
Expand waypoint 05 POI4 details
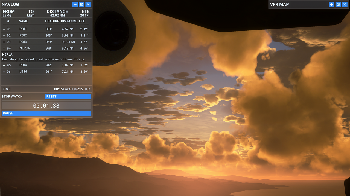(4, 65)
